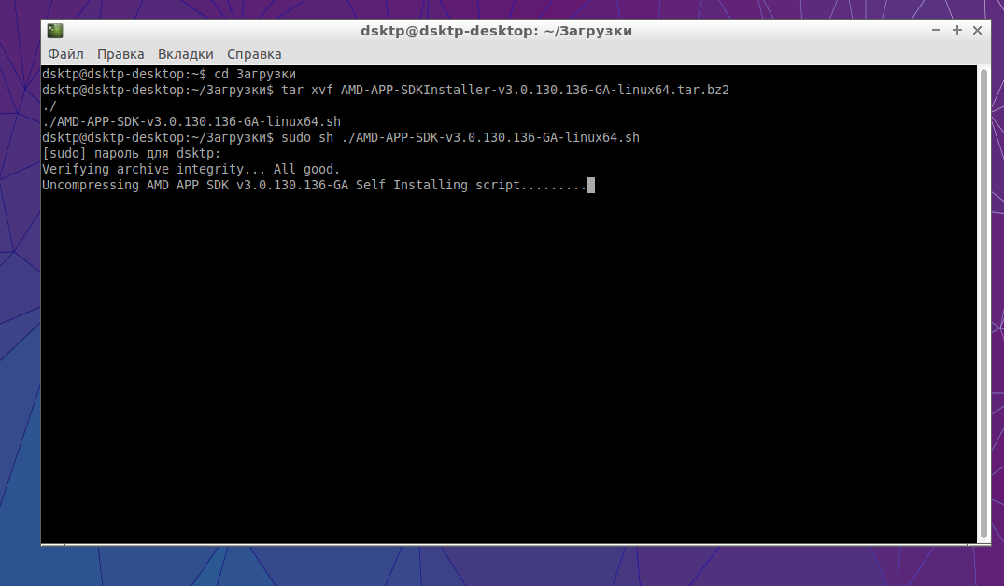Open the Файл menu
Image resolution: width=1004 pixels, height=586 pixels.
point(65,54)
